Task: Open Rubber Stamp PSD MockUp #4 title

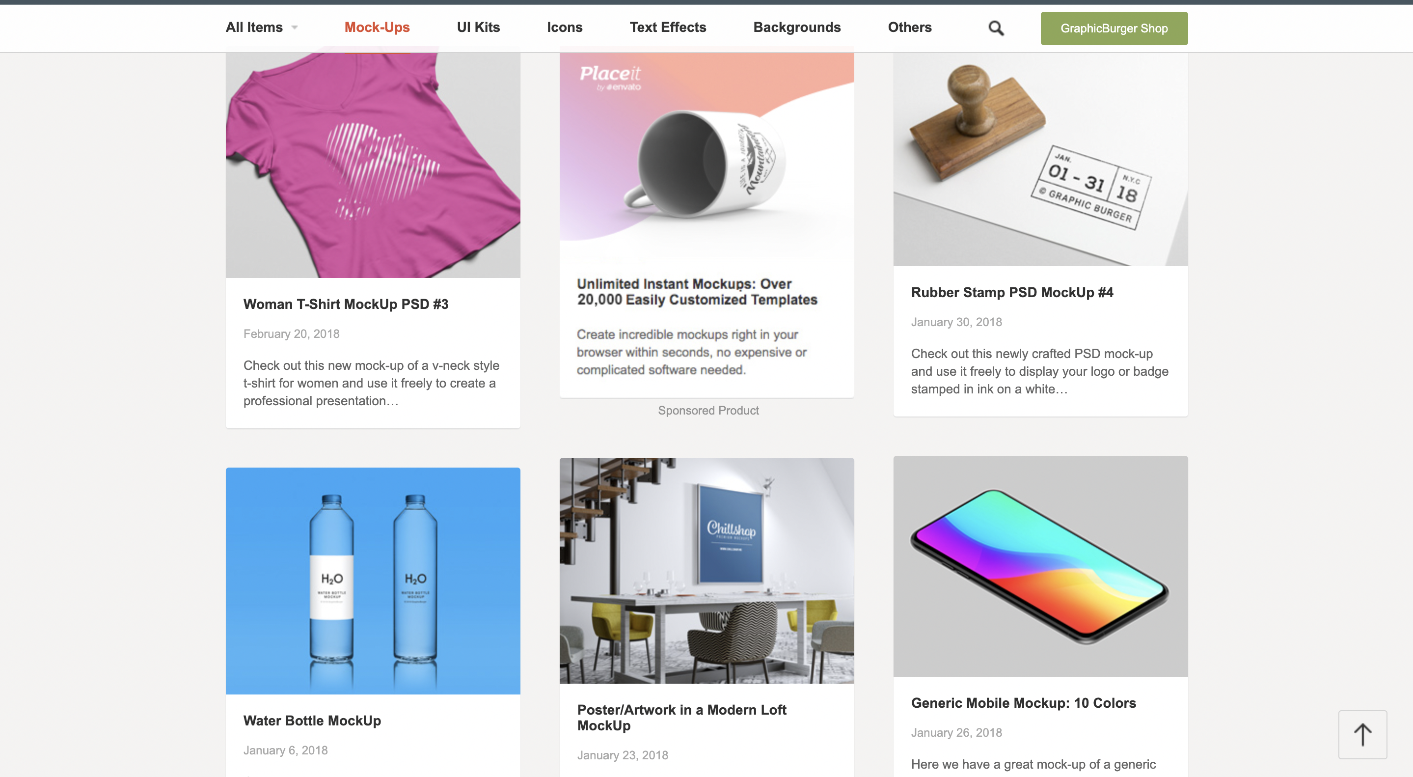Action: click(1012, 292)
